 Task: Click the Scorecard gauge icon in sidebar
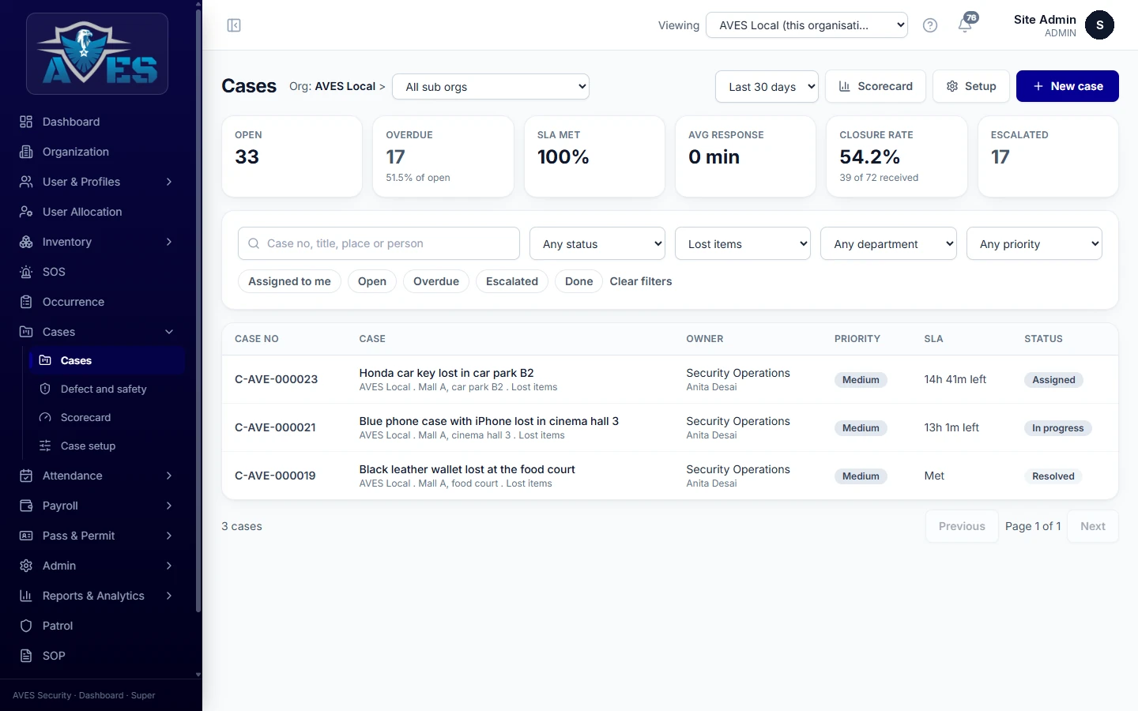pyautogui.click(x=45, y=417)
